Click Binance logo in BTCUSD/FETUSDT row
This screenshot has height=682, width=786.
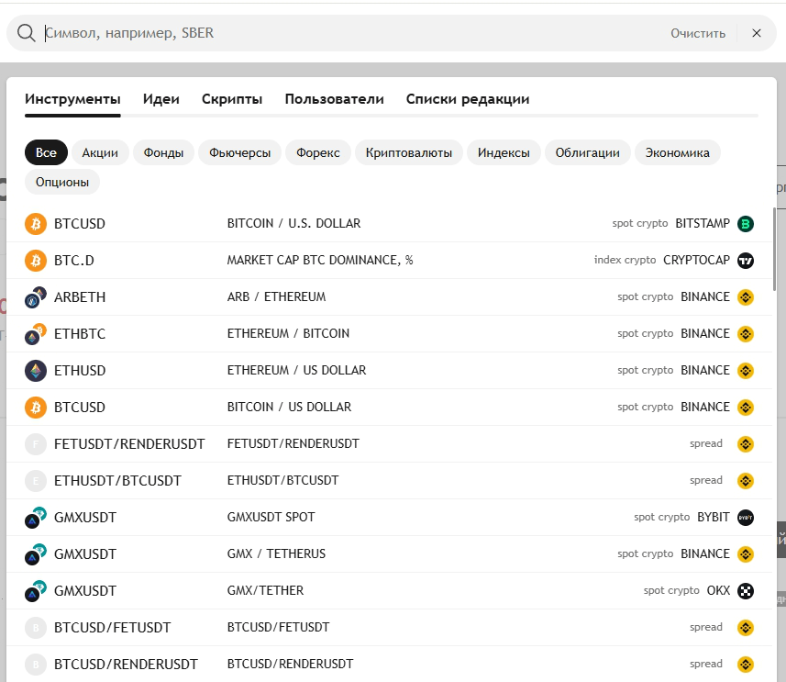click(746, 628)
